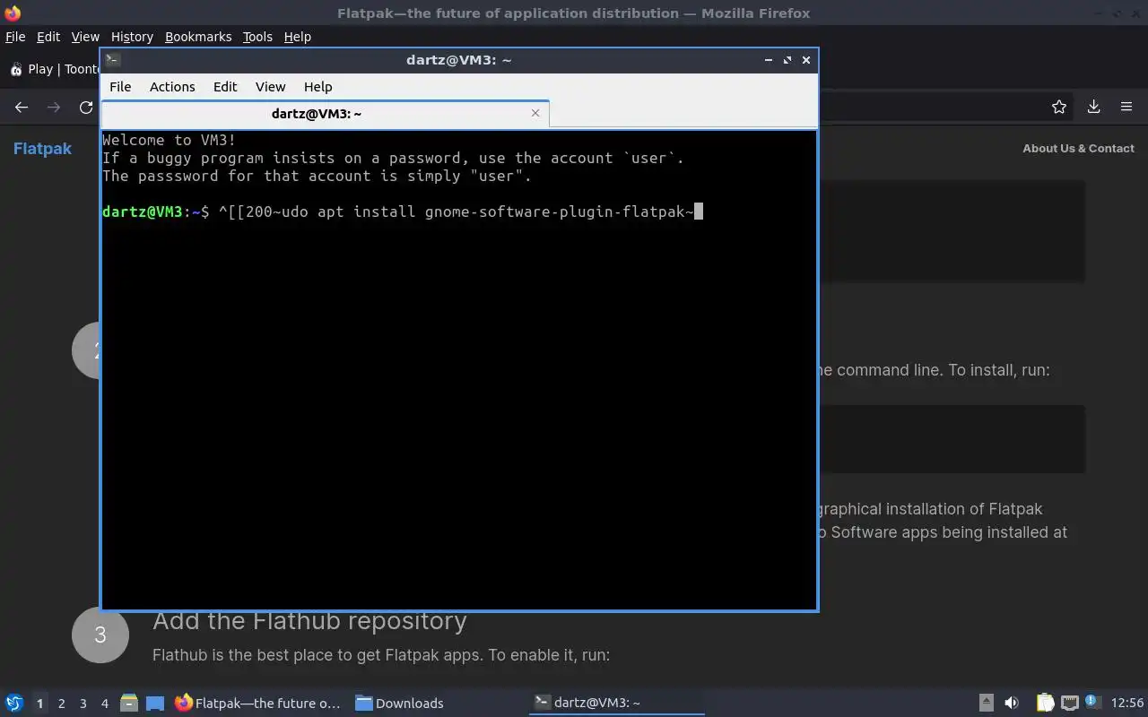
Task: Open Firefox Tools menu
Action: point(257,37)
